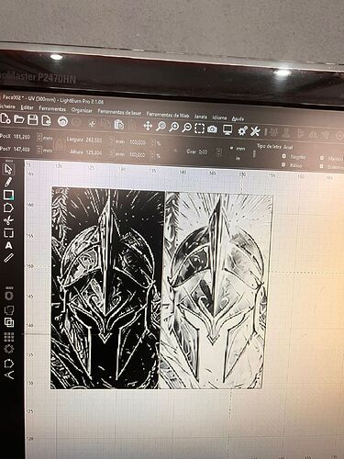This screenshot has height=459, width=344.
Task: Open Device Settings wrench icon
Action: 255,131
